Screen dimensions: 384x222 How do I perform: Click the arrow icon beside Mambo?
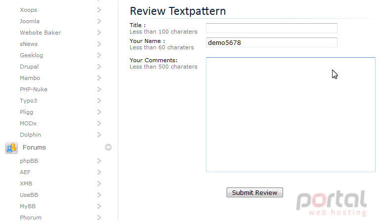point(99,78)
